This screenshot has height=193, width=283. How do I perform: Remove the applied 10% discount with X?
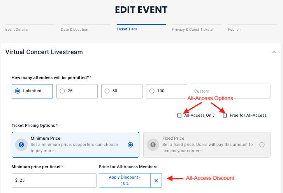pos(156,181)
